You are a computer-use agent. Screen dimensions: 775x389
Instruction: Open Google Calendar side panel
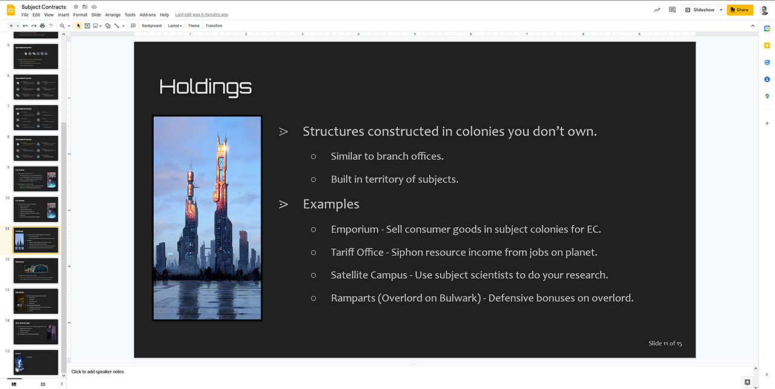767,28
